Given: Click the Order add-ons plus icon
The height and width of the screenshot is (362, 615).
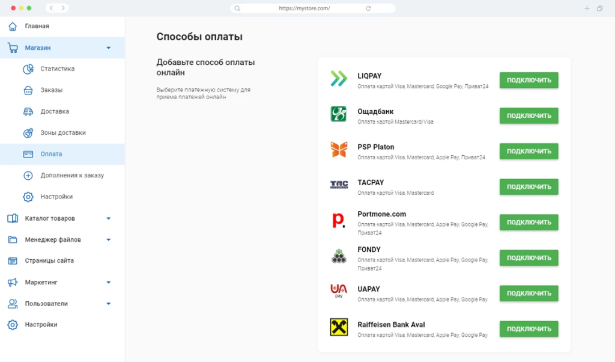Looking at the screenshot, I should tap(28, 176).
